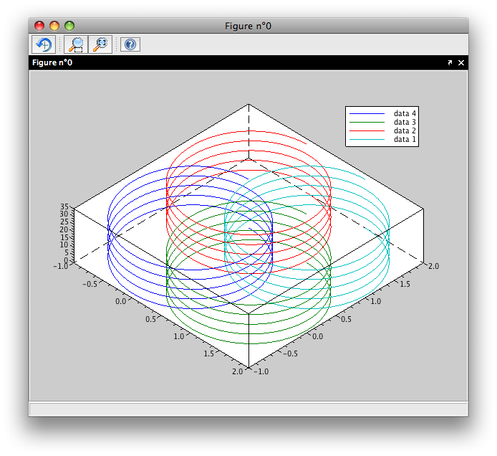The width and height of the screenshot is (497, 456).
Task: Click the blue line sample in legend
Action: pos(367,114)
